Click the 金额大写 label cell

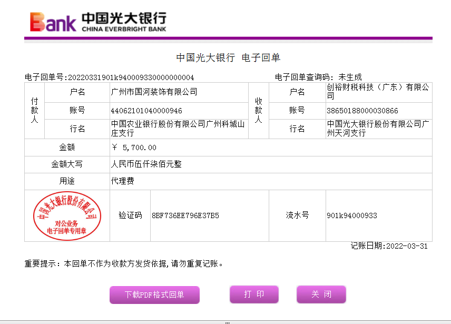pos(67,164)
